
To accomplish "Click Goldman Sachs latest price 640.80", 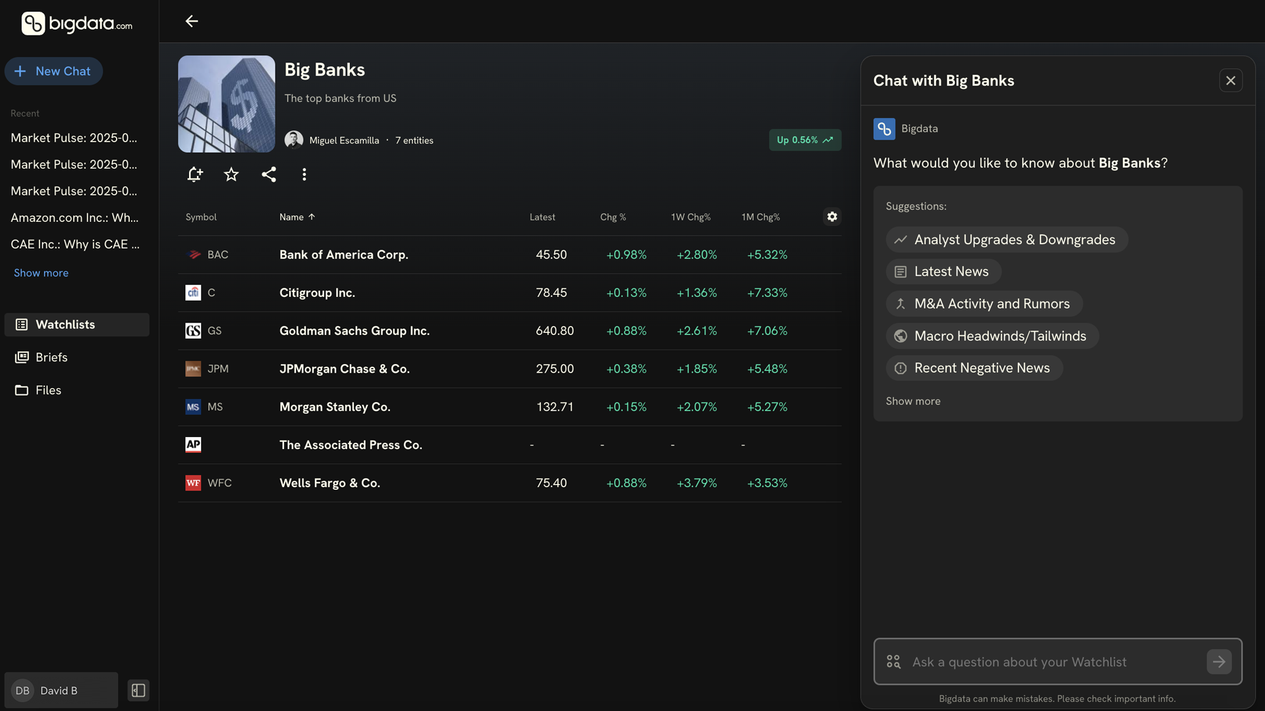I will click(x=555, y=331).
